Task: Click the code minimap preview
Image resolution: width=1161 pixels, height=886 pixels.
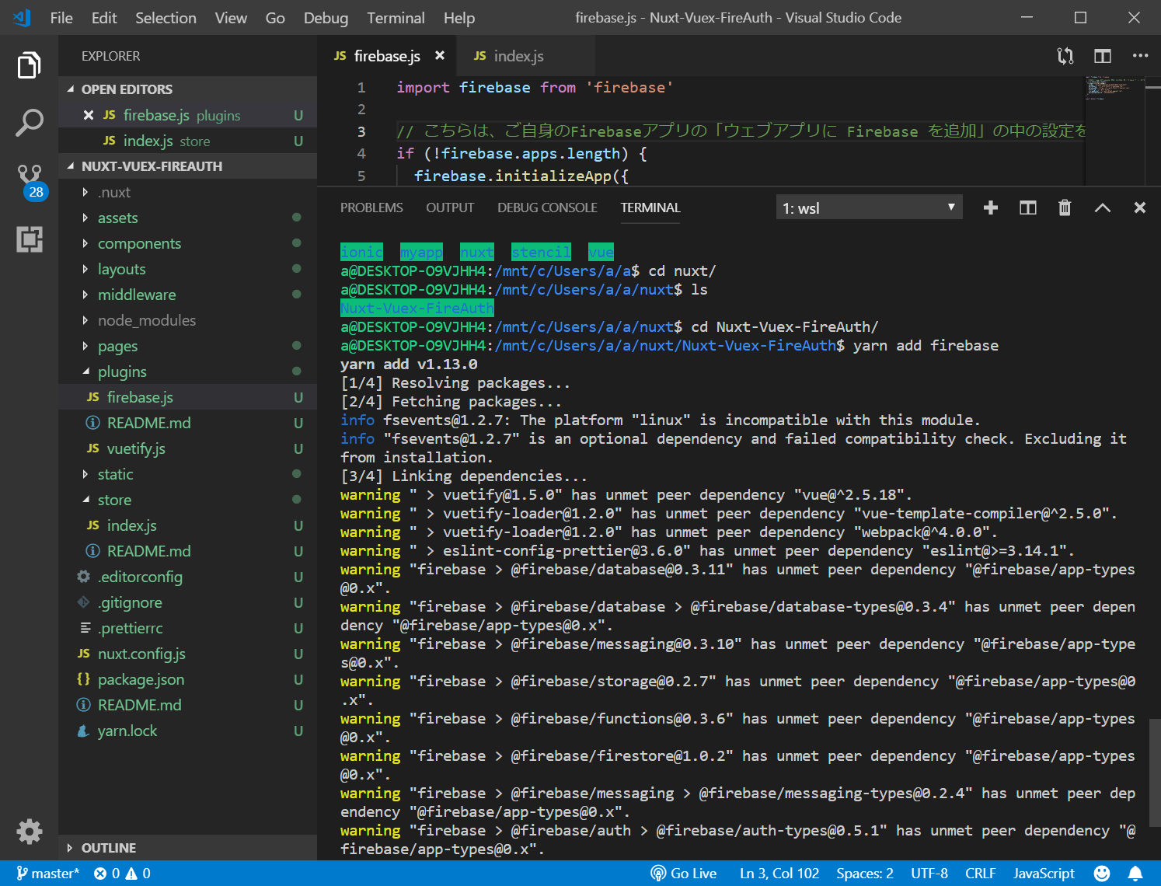Action: (x=1114, y=88)
